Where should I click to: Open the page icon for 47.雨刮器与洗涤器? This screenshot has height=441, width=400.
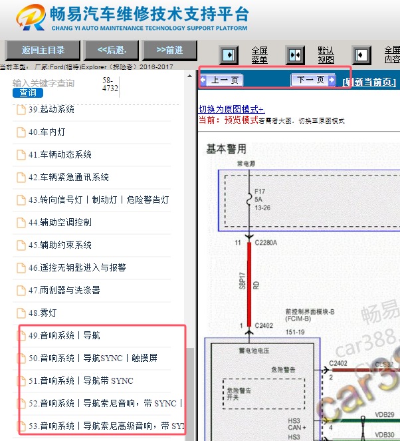21,291
